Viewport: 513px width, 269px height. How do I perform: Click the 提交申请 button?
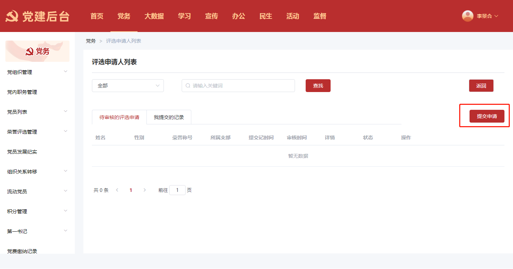(487, 116)
